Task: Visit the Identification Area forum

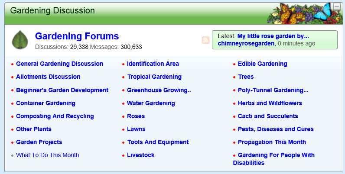Action: (x=153, y=64)
